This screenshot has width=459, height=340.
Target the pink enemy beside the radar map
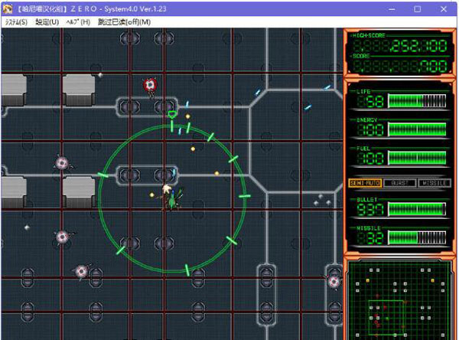pos(334,282)
